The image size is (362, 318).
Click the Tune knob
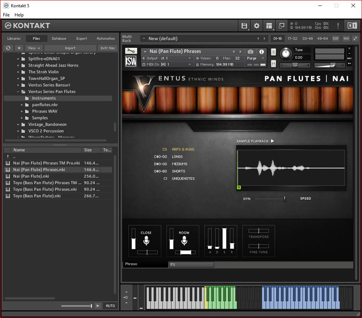pos(286,53)
